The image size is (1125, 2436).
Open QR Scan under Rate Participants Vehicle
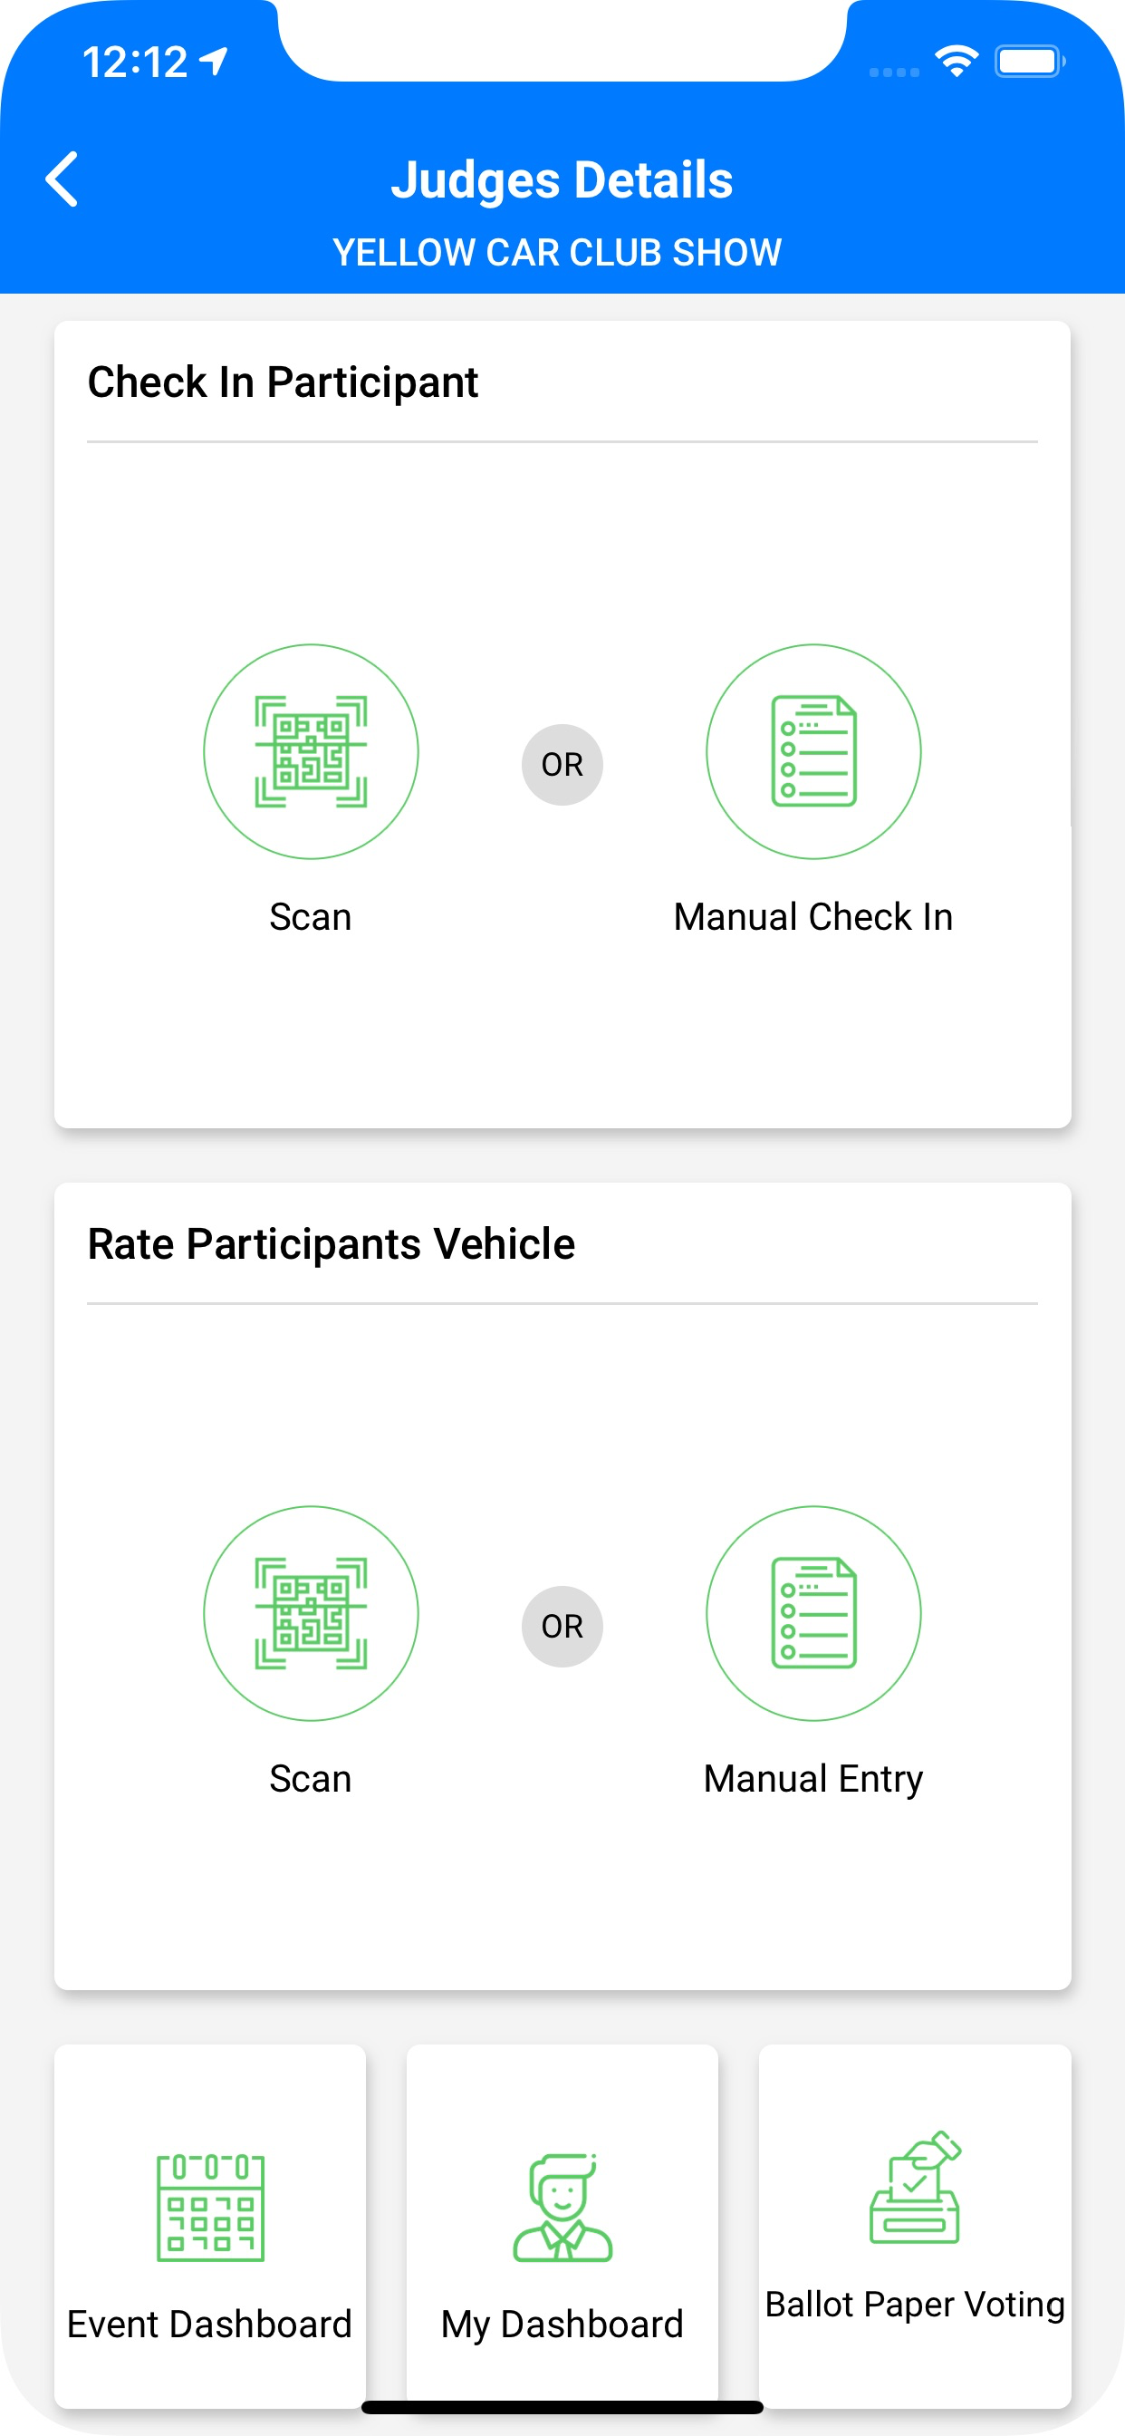pos(311,1613)
